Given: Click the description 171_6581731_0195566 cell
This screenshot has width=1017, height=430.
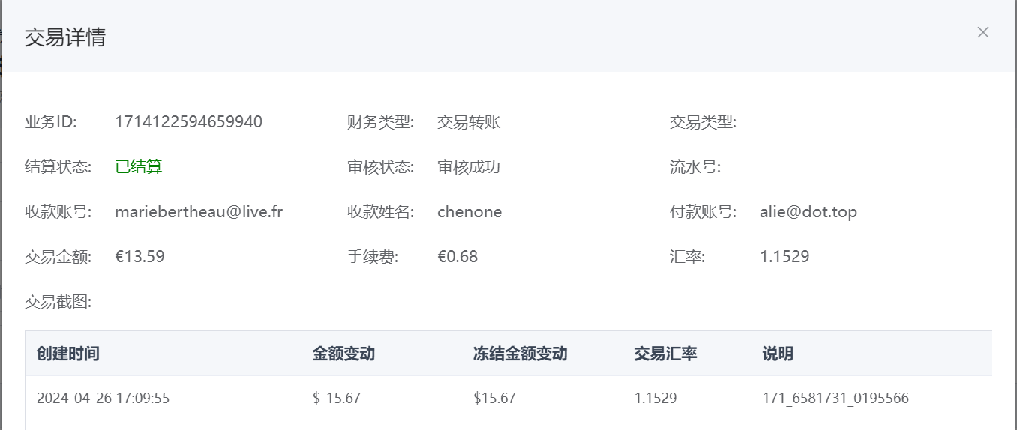Looking at the screenshot, I should 835,398.
